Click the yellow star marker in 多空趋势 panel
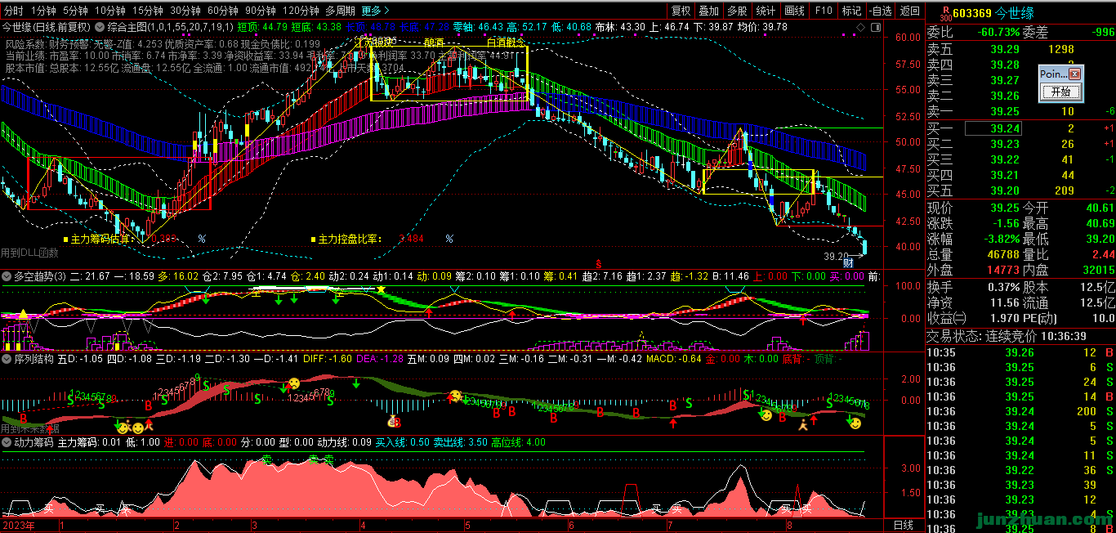This screenshot has height=533, width=1116. click(381, 290)
